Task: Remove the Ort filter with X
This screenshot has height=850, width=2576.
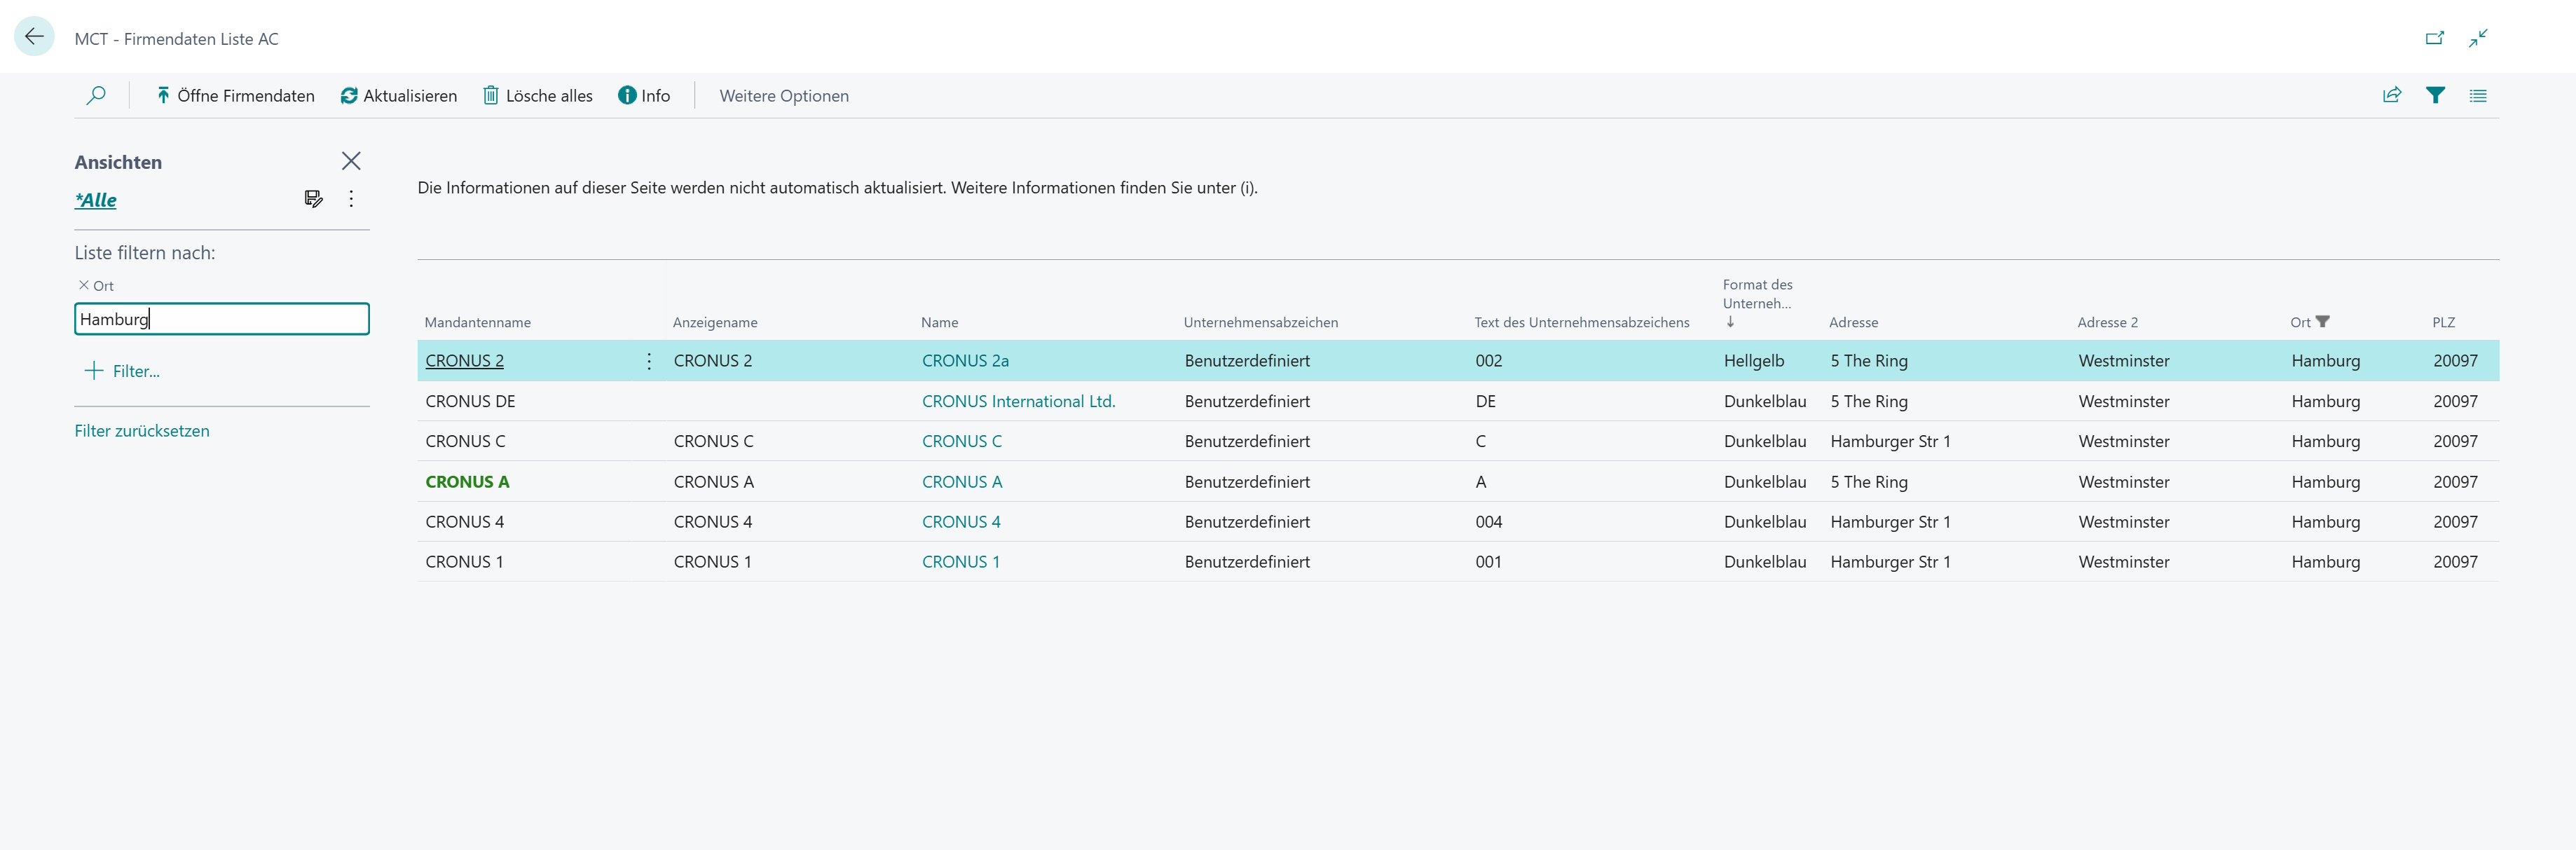Action: 83,285
